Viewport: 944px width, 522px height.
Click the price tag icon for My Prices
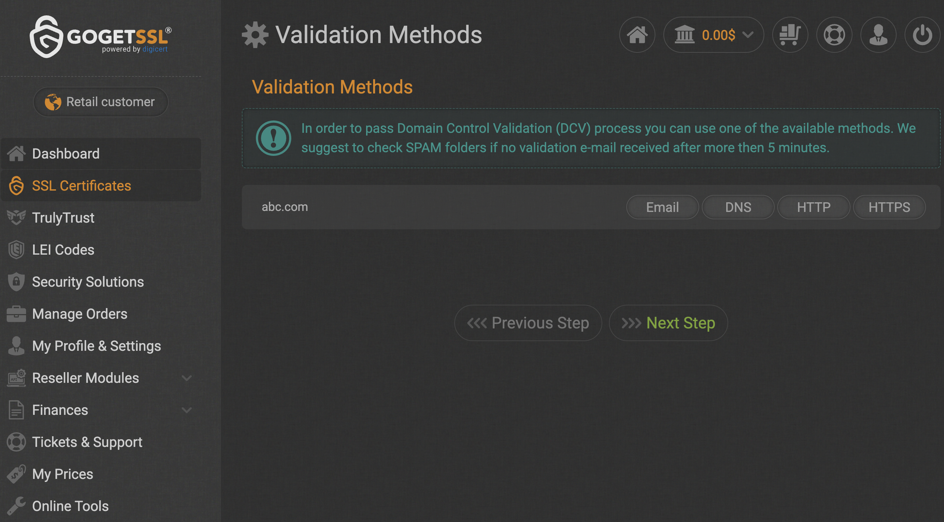coord(16,474)
